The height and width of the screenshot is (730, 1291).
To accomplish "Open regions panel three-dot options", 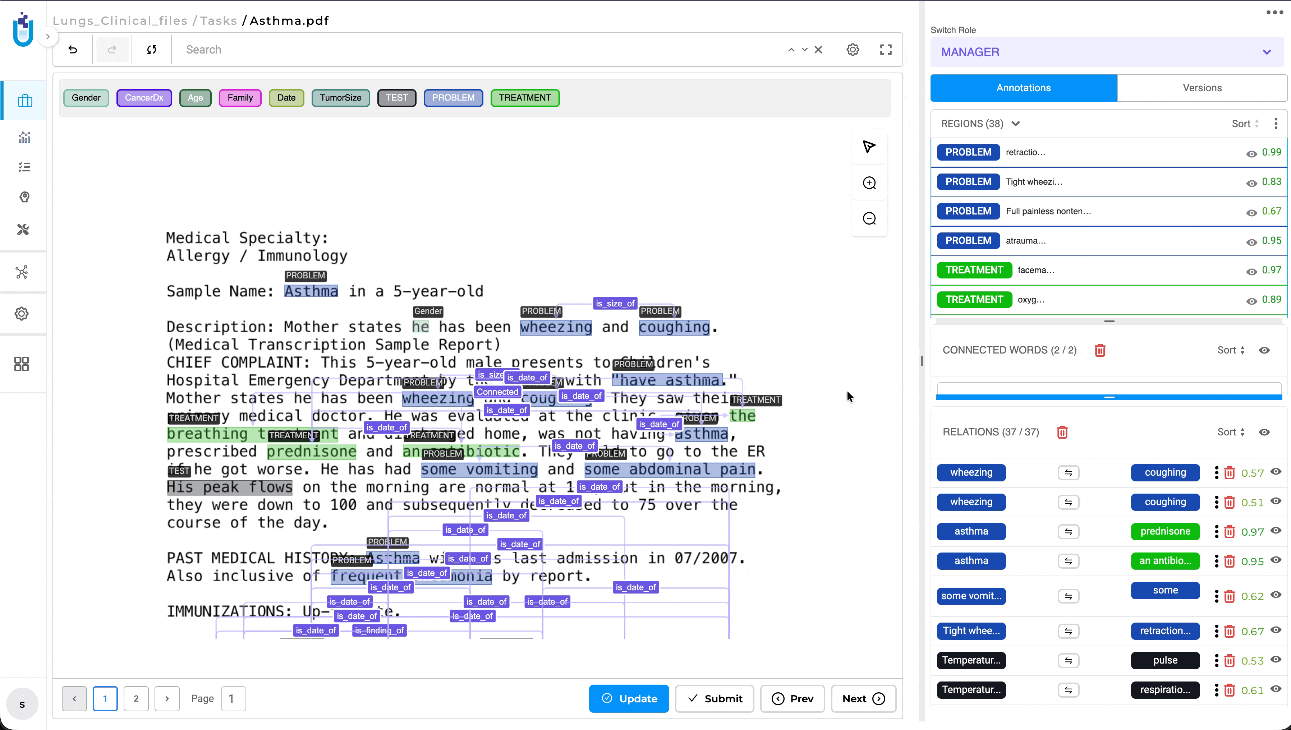I will (x=1276, y=123).
